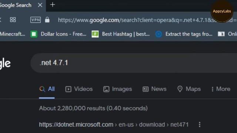Select the All results tab
This screenshot has height=133, width=237.
coord(47,89)
